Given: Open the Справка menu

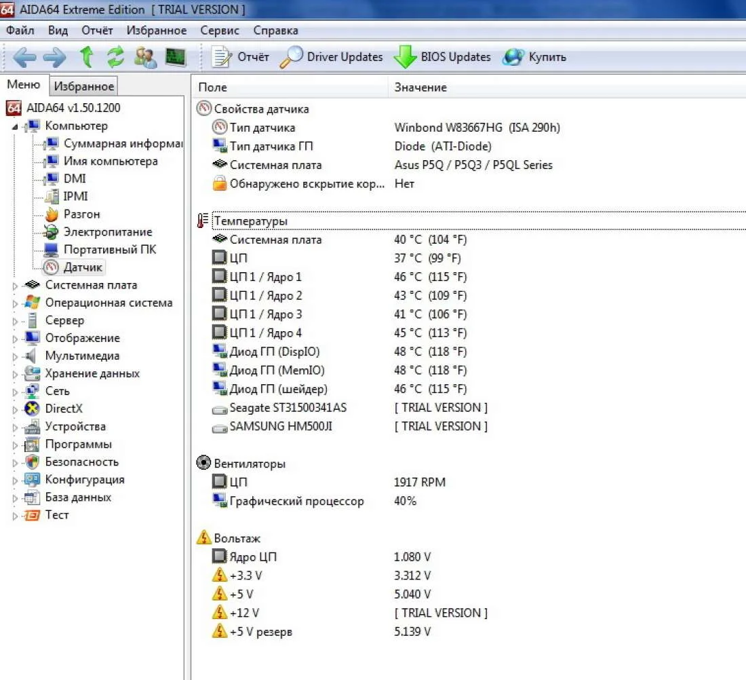Looking at the screenshot, I should click(275, 31).
